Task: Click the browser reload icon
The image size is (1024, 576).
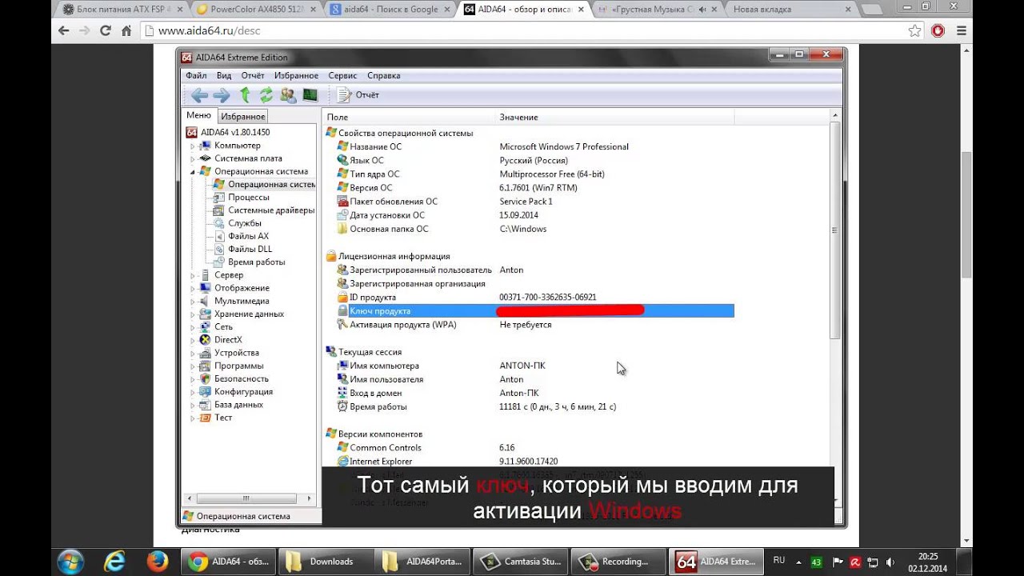Action: tap(105, 31)
